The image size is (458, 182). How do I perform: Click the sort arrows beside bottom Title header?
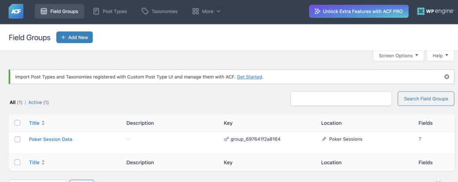coord(43,163)
